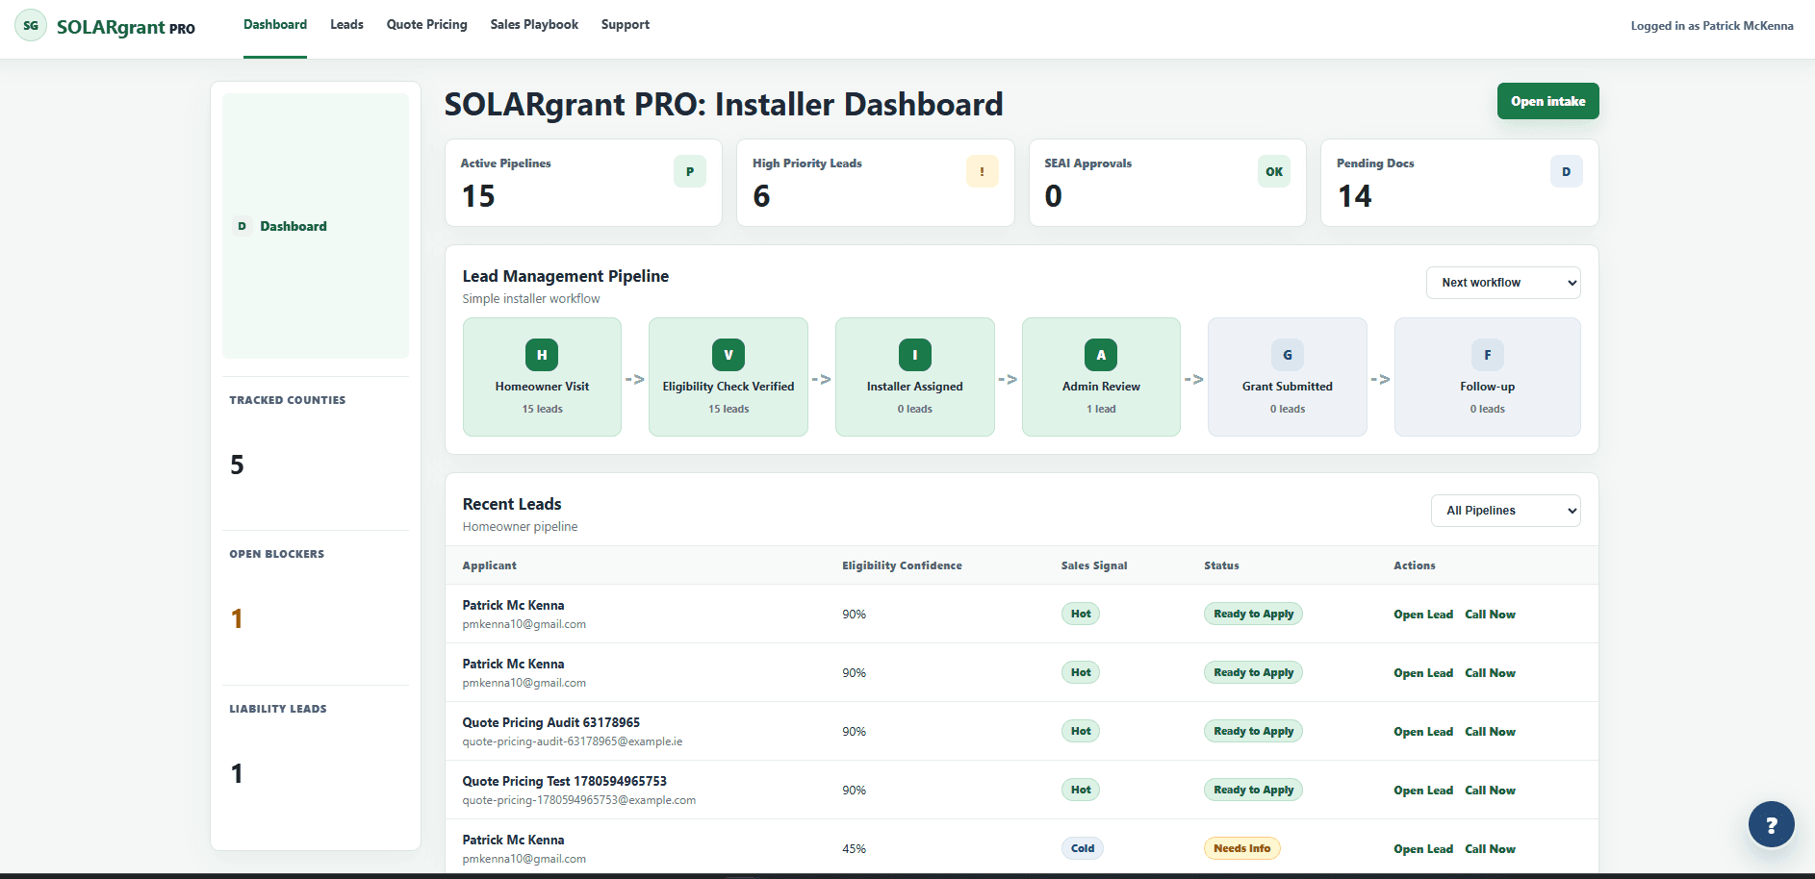Click quote-pricing-audit-63178965@example.ie email
Image resolution: width=1815 pixels, height=879 pixels.
point(573,741)
